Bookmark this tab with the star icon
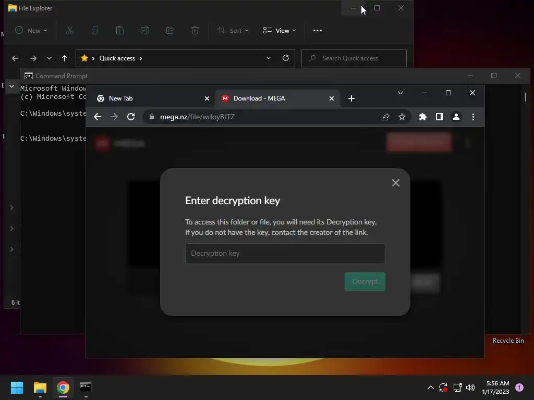Viewport: 534px width, 400px height. [402, 117]
